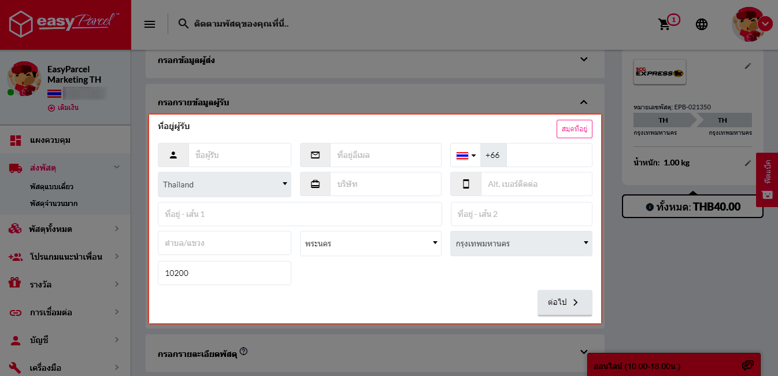Viewport: 778px width, 376px height.
Task: Open the กรุงเทพมหานคร province dropdown
Action: point(521,244)
